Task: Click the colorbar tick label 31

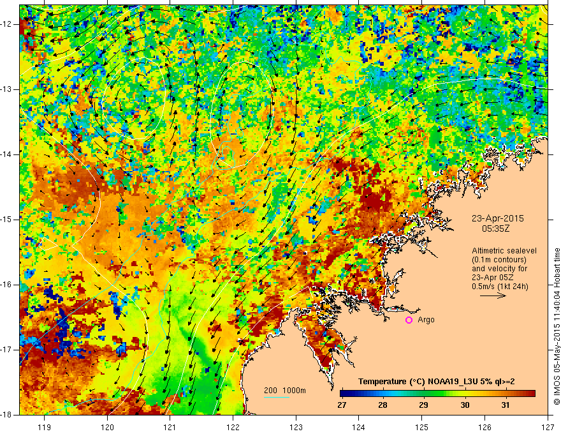Action: (x=505, y=405)
